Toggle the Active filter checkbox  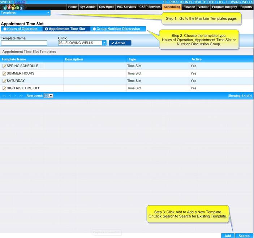(x=120, y=43)
